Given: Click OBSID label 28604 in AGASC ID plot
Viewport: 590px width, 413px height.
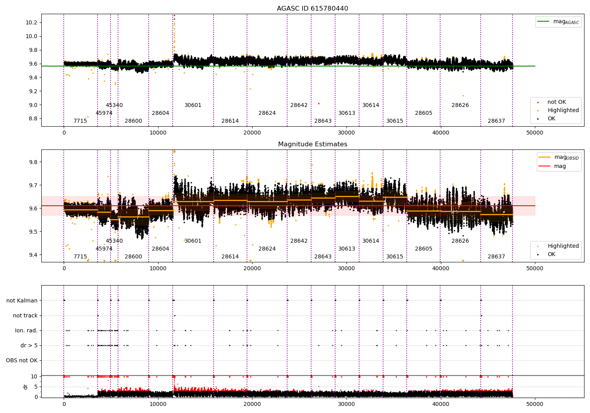Looking at the screenshot, I should [x=160, y=113].
